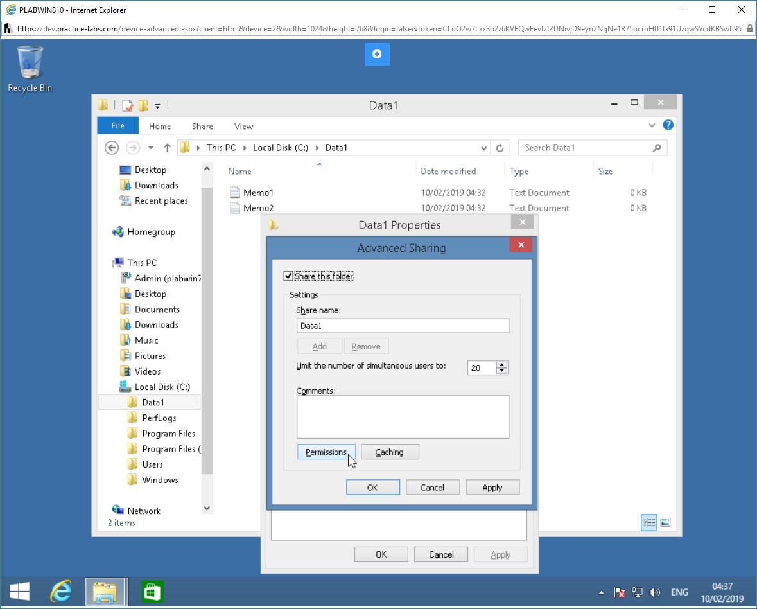Switch to details view icon
The height and width of the screenshot is (609, 757).
point(649,522)
